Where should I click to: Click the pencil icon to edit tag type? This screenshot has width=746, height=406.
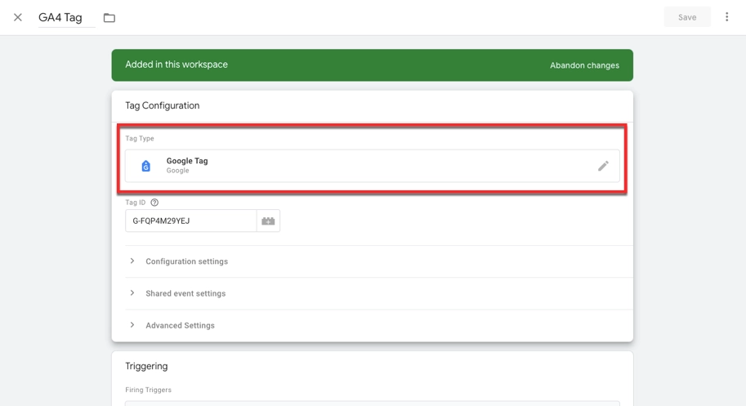tap(603, 166)
